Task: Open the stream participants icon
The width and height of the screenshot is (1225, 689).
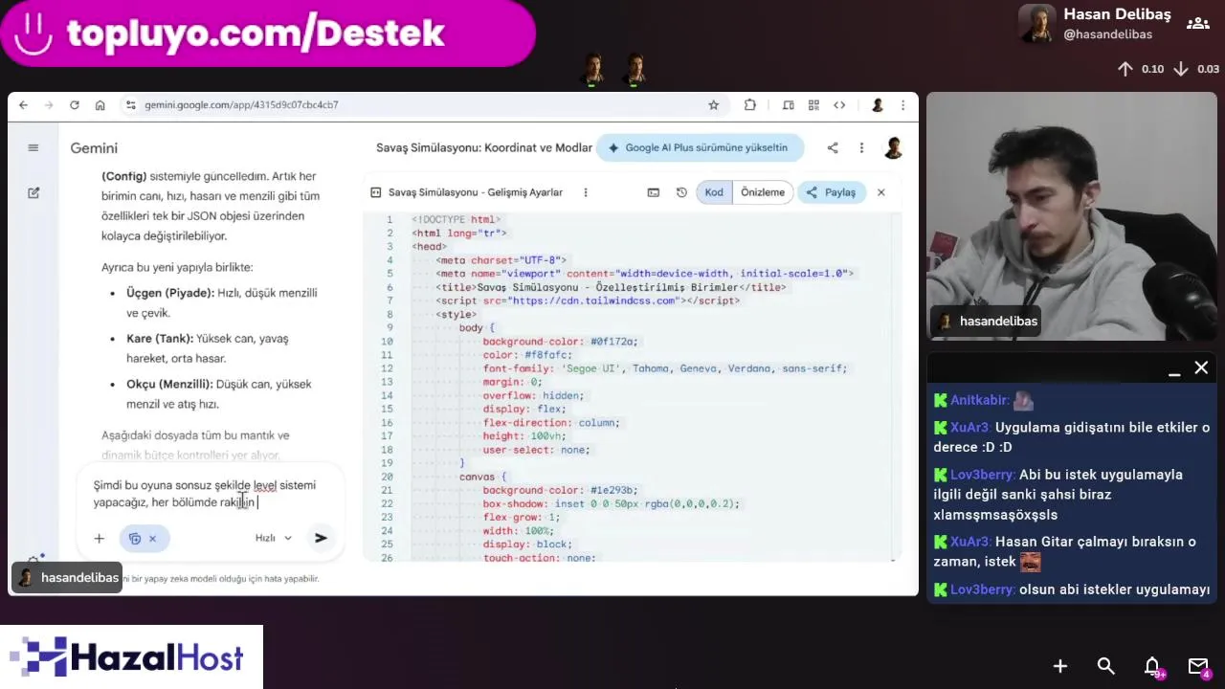Action: click(x=1197, y=23)
